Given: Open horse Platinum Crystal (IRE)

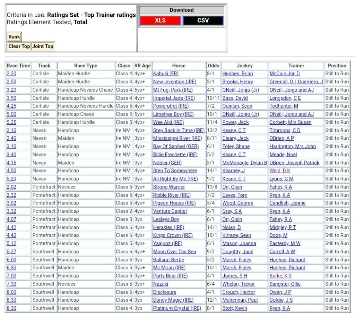Looking at the screenshot, I should 177,308.
